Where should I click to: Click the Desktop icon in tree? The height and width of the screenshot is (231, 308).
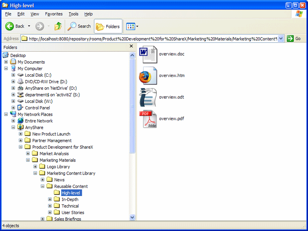(6, 55)
